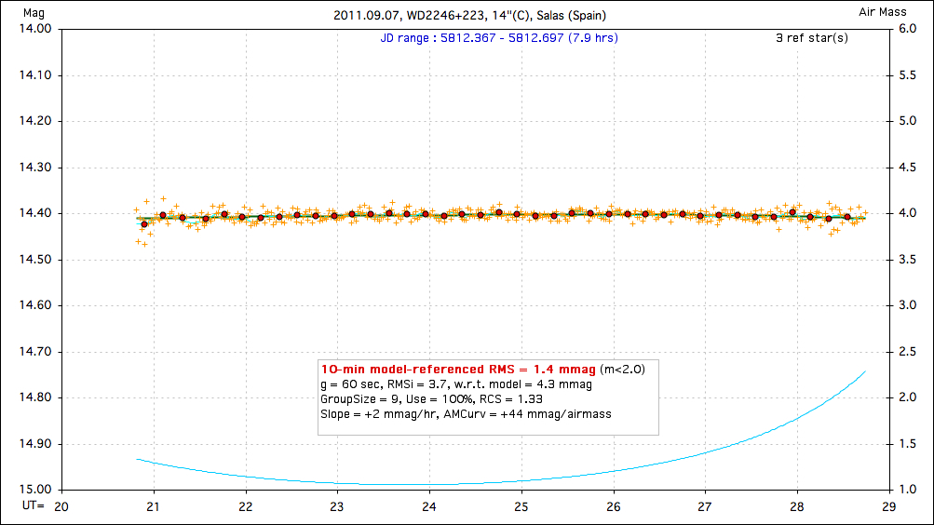Image resolution: width=934 pixels, height=525 pixels.
Task: Click the Slope and AMCurv line
Action: [466, 413]
